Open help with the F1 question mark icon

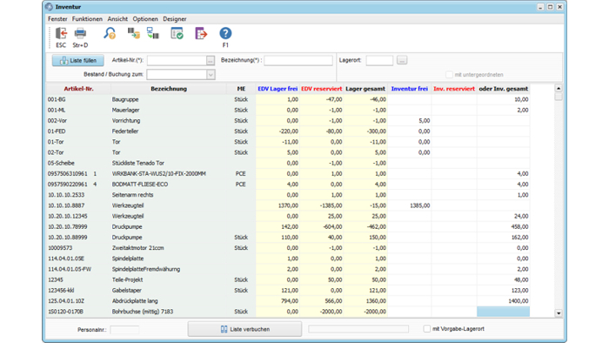pos(225,34)
